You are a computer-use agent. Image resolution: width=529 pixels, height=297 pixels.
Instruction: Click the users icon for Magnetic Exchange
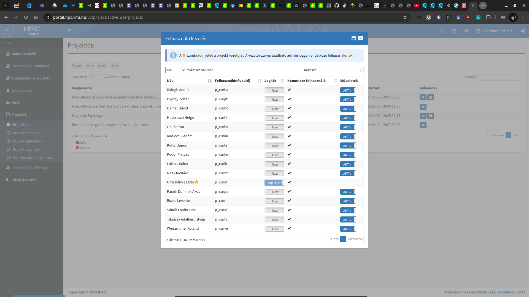point(431,116)
